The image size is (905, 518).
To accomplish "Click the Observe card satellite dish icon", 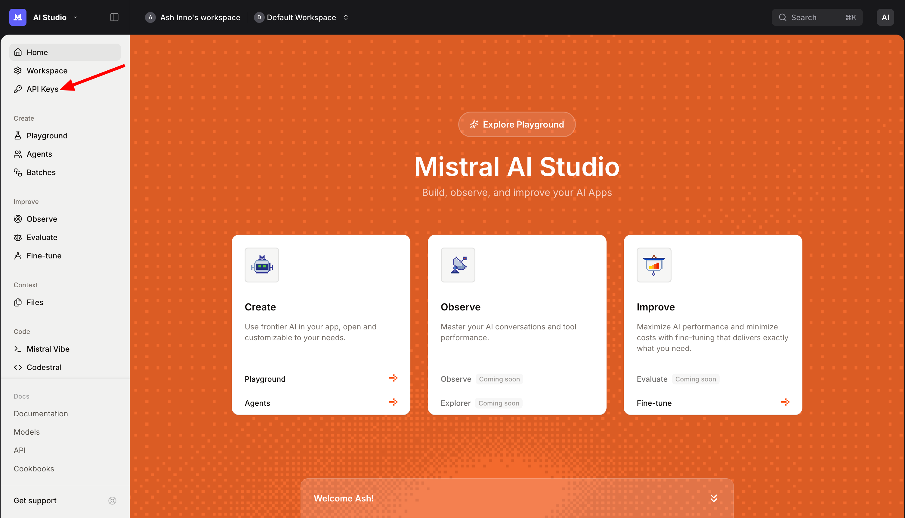I will (458, 265).
